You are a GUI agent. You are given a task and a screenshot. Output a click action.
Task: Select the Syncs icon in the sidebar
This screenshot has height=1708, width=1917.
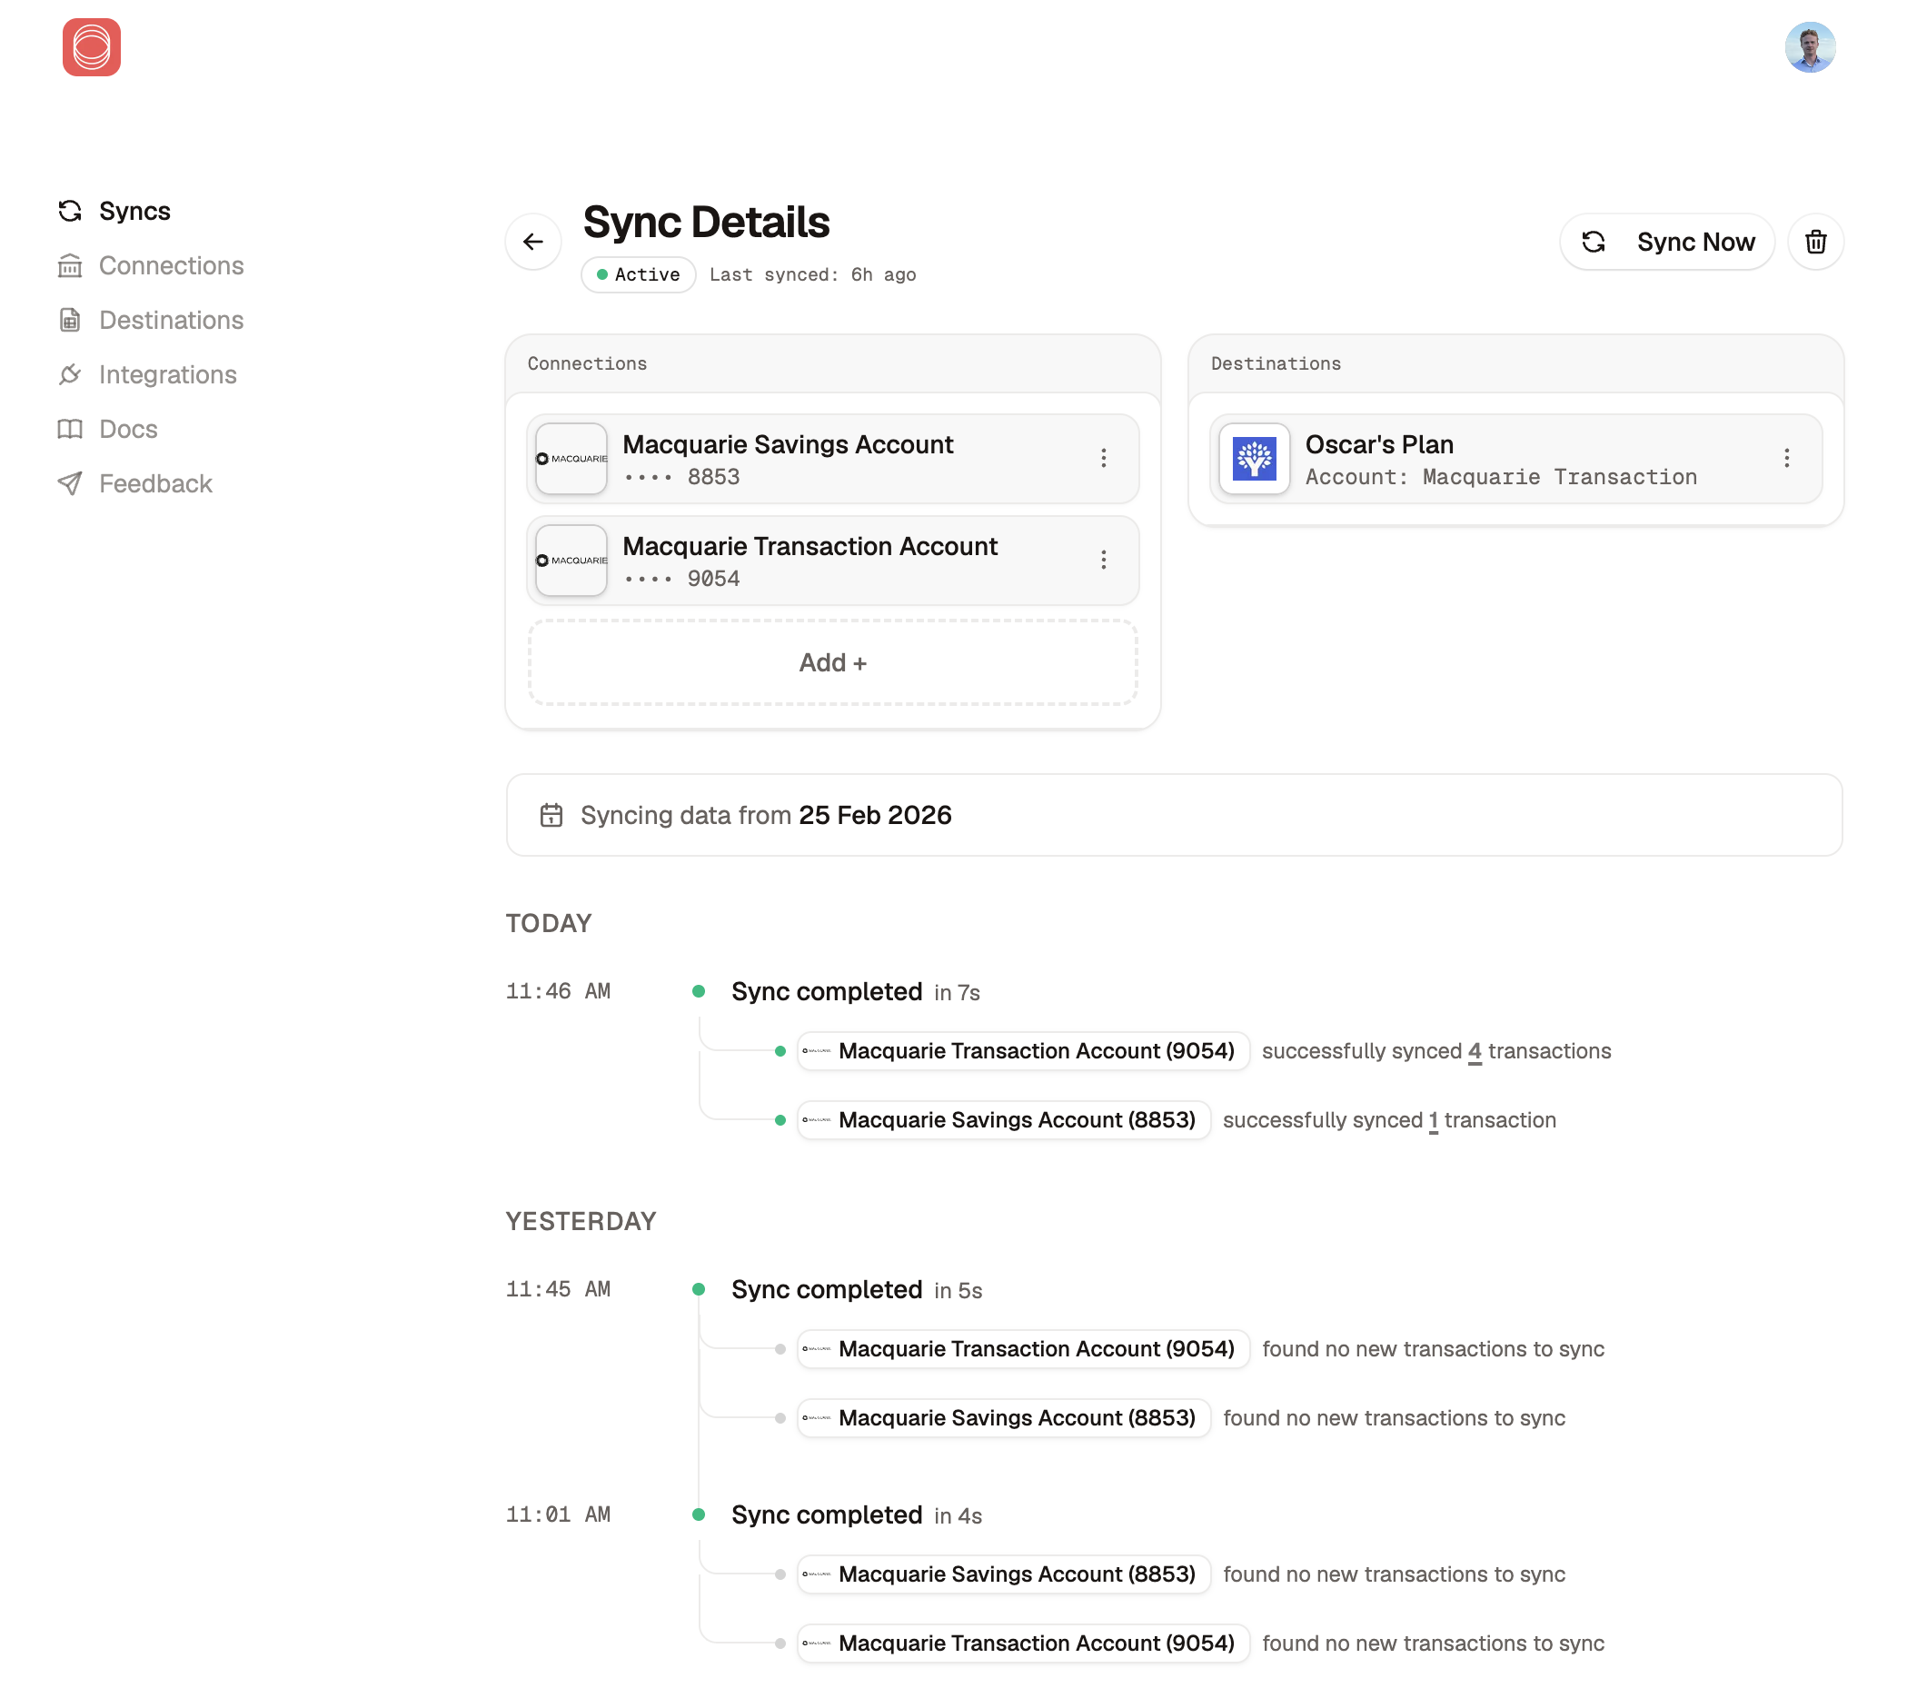70,210
